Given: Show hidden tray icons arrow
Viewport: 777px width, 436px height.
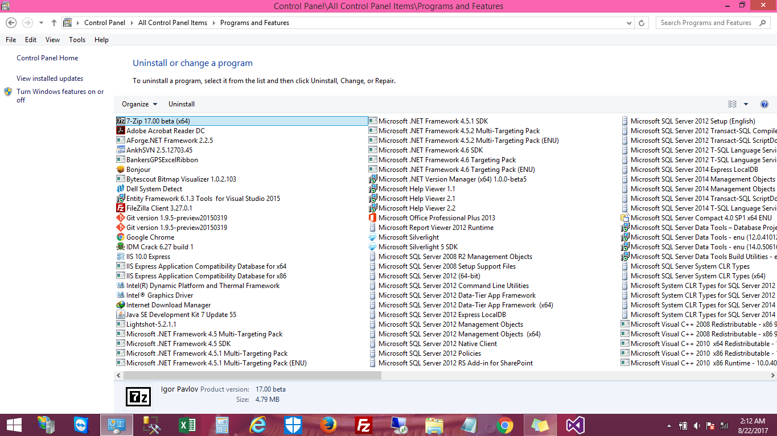Looking at the screenshot, I should [x=669, y=425].
